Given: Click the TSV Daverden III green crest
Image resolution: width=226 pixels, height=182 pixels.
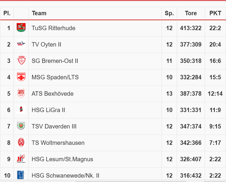Looking at the screenshot, I should tap(21, 126).
